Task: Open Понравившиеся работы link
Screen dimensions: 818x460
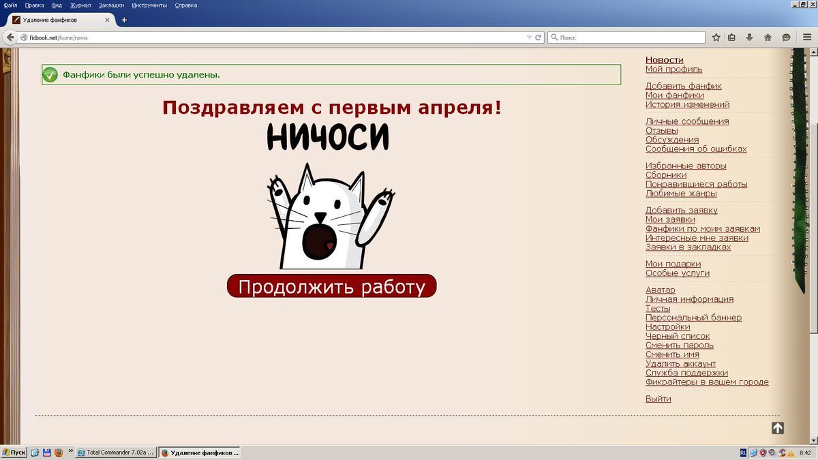Action: tap(697, 184)
